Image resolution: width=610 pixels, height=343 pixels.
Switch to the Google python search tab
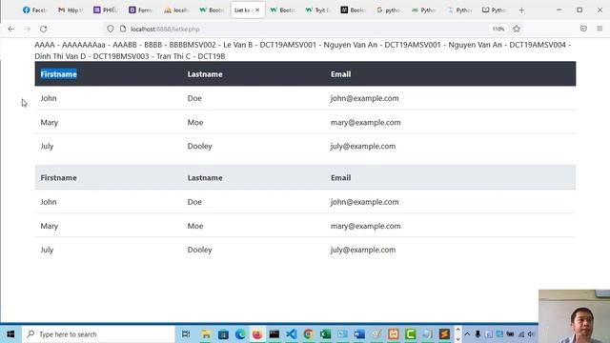click(x=388, y=10)
